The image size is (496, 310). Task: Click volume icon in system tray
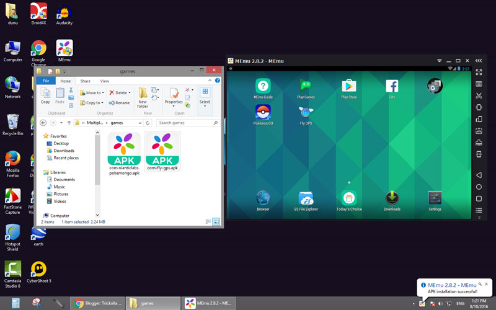click(440, 303)
